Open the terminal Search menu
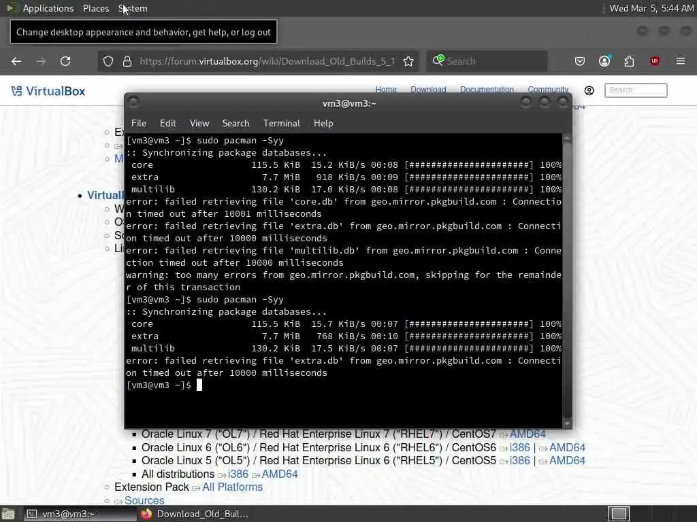This screenshot has width=697, height=522. (x=236, y=124)
